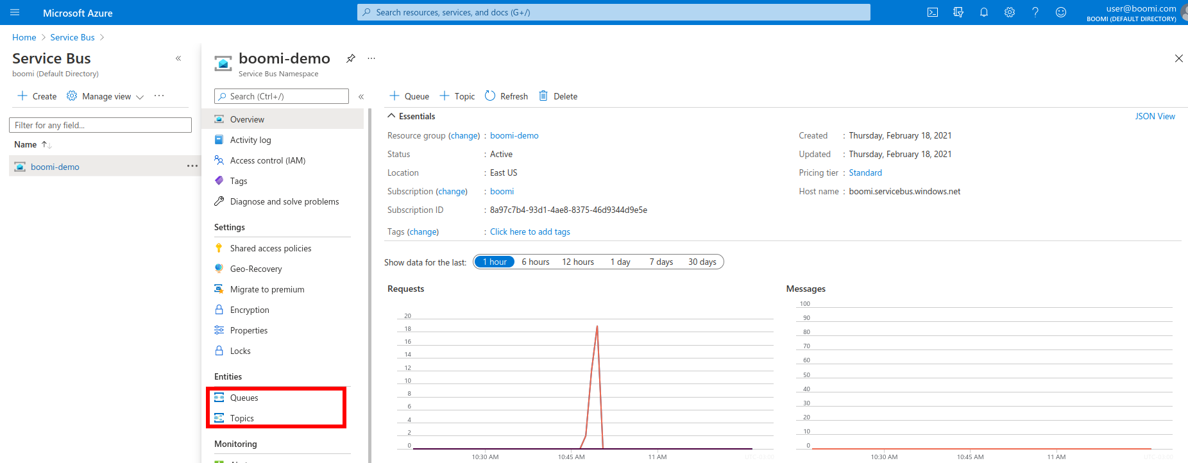Open portal settings gear
1188x463 pixels.
point(1010,12)
